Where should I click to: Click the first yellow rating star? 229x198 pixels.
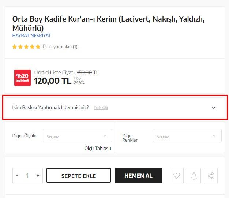point(15,47)
